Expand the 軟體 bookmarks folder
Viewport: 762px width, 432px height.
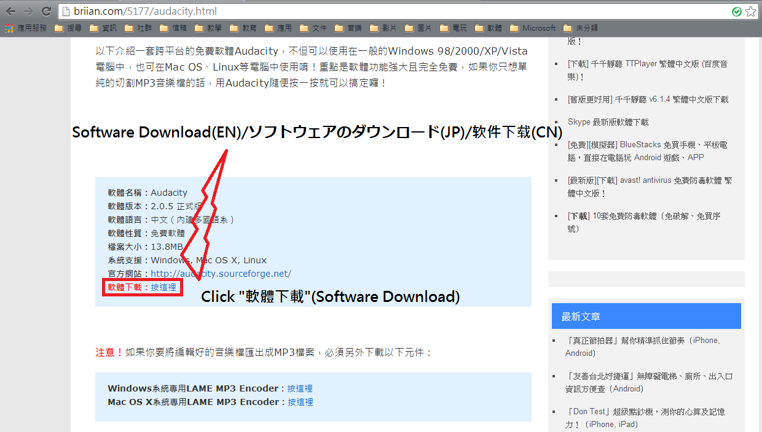coord(488,28)
